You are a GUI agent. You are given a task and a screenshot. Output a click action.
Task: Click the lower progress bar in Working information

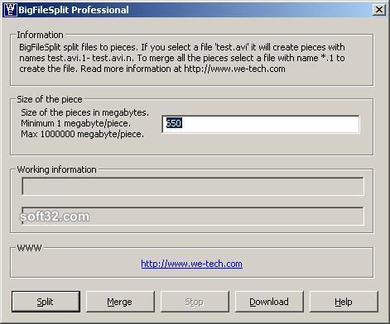(193, 216)
